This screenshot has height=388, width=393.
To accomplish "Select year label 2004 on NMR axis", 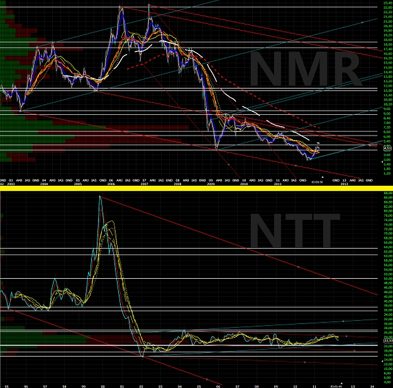I will click(x=44, y=184).
